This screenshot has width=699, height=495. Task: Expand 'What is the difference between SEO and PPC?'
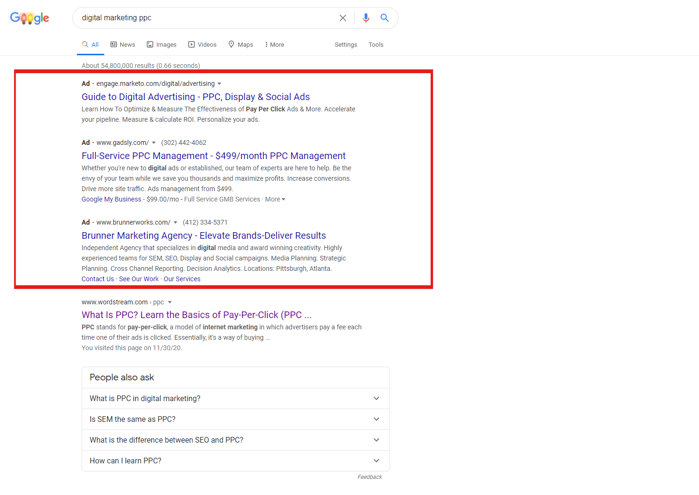tap(236, 440)
